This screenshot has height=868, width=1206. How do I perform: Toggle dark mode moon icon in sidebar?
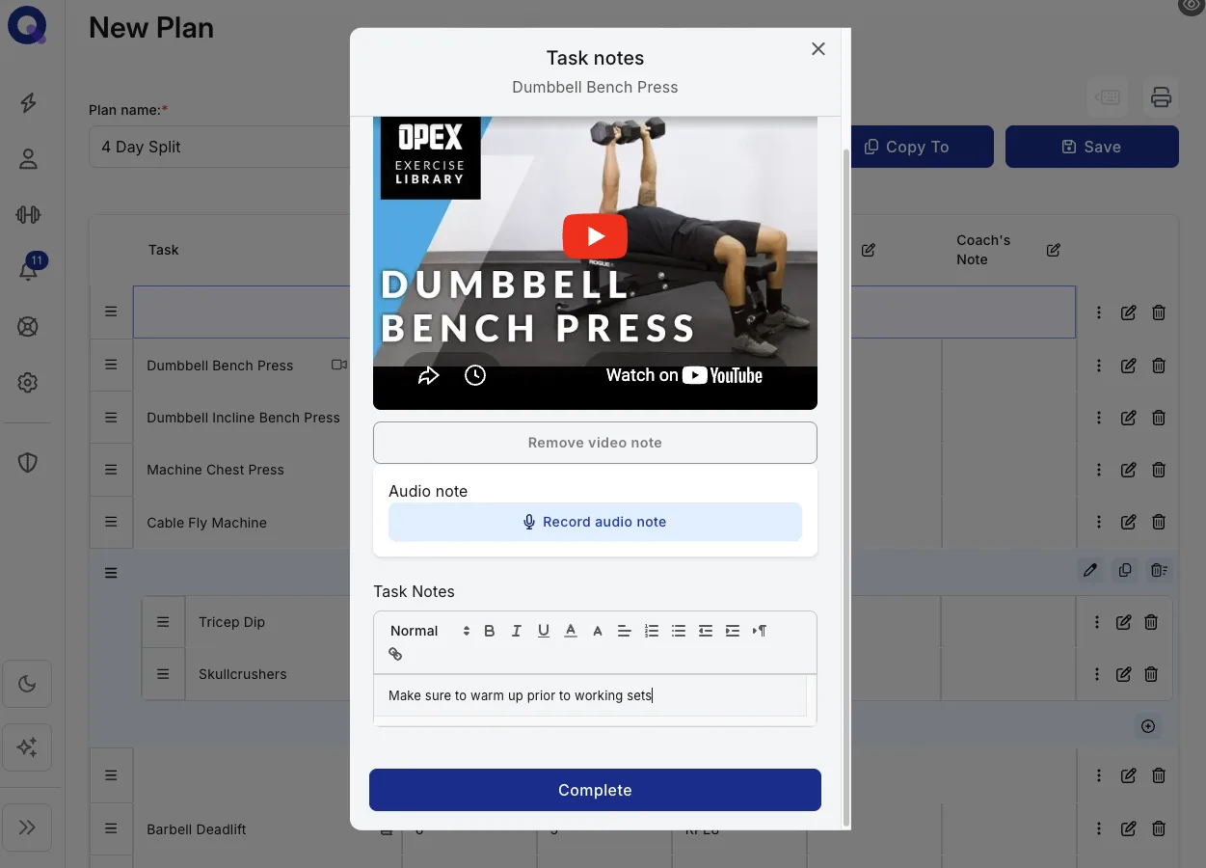click(27, 685)
